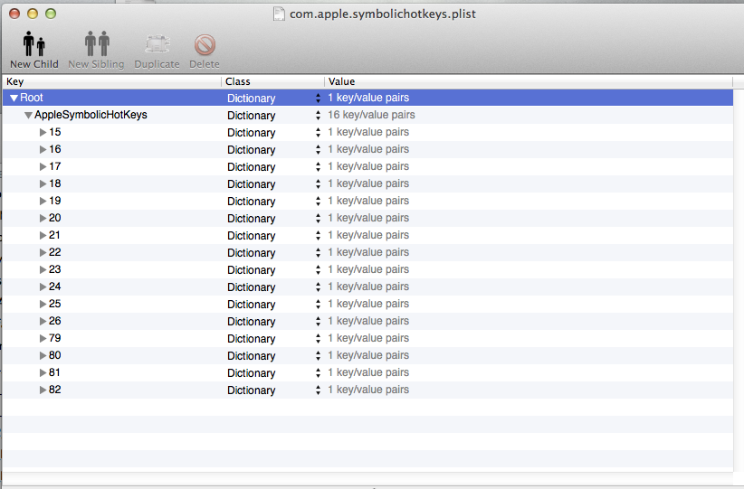Screen dimensions: 744x489
Task: Click the plist document icon in title bar
Action: click(279, 14)
